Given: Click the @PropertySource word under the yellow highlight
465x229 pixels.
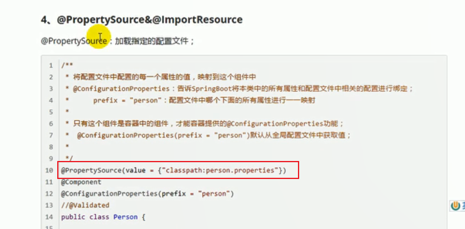Looking at the screenshot, I should [74, 41].
